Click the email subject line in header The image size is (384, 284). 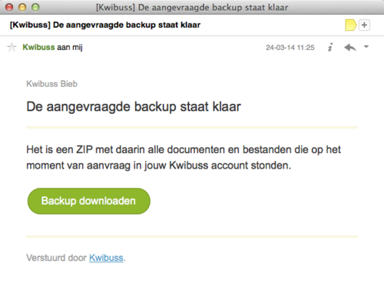(x=105, y=25)
